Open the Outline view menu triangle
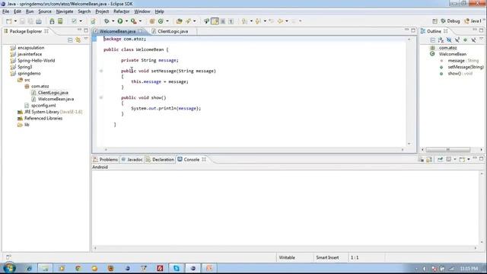The image size is (487, 274). coord(481,39)
